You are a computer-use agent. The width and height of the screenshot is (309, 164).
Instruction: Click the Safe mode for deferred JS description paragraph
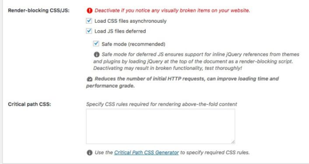pyautogui.click(x=196, y=61)
